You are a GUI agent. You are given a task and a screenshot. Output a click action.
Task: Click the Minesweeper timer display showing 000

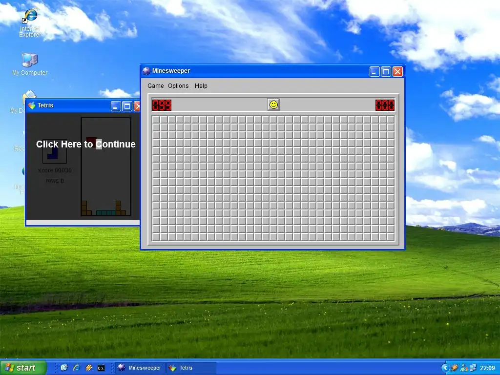385,105
